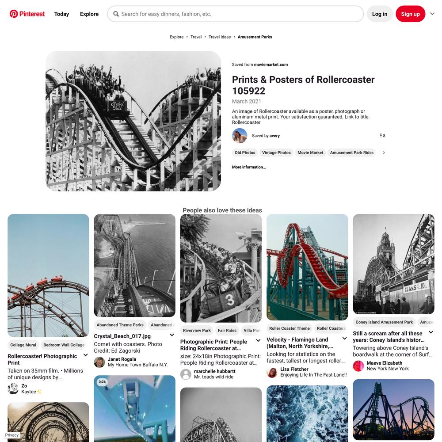
Task: Open the Explore menu item
Action: (x=89, y=14)
